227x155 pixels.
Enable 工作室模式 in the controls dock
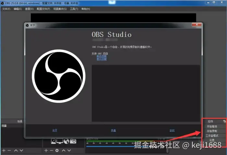(212, 136)
